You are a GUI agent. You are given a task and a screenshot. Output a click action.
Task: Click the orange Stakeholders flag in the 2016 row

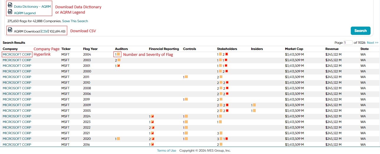point(221,144)
